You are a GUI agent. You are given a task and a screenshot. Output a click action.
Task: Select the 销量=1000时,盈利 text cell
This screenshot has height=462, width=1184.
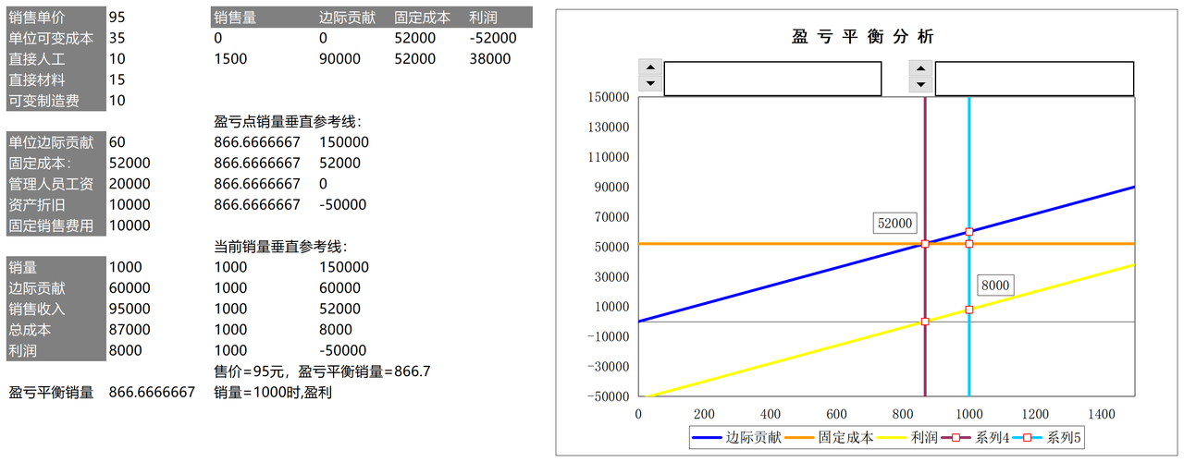tap(273, 393)
